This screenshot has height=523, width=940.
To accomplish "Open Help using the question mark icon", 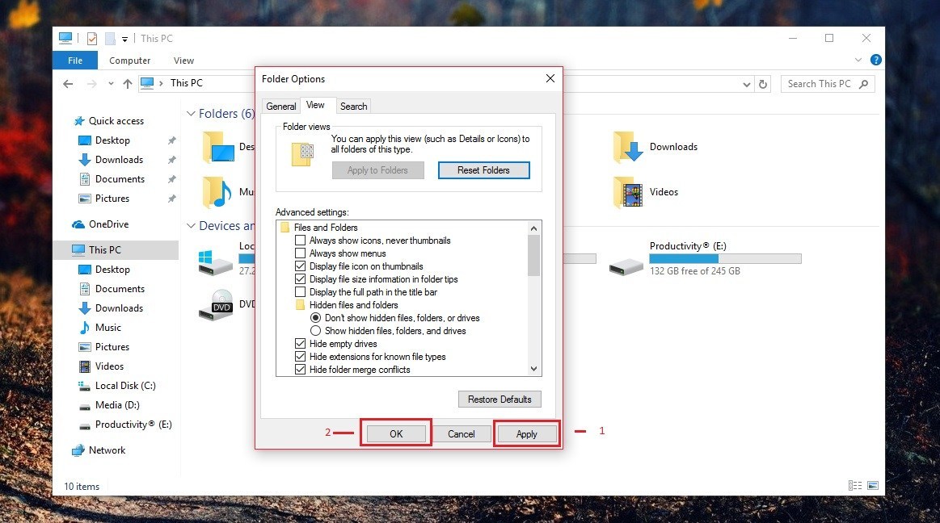I will pyautogui.click(x=875, y=60).
